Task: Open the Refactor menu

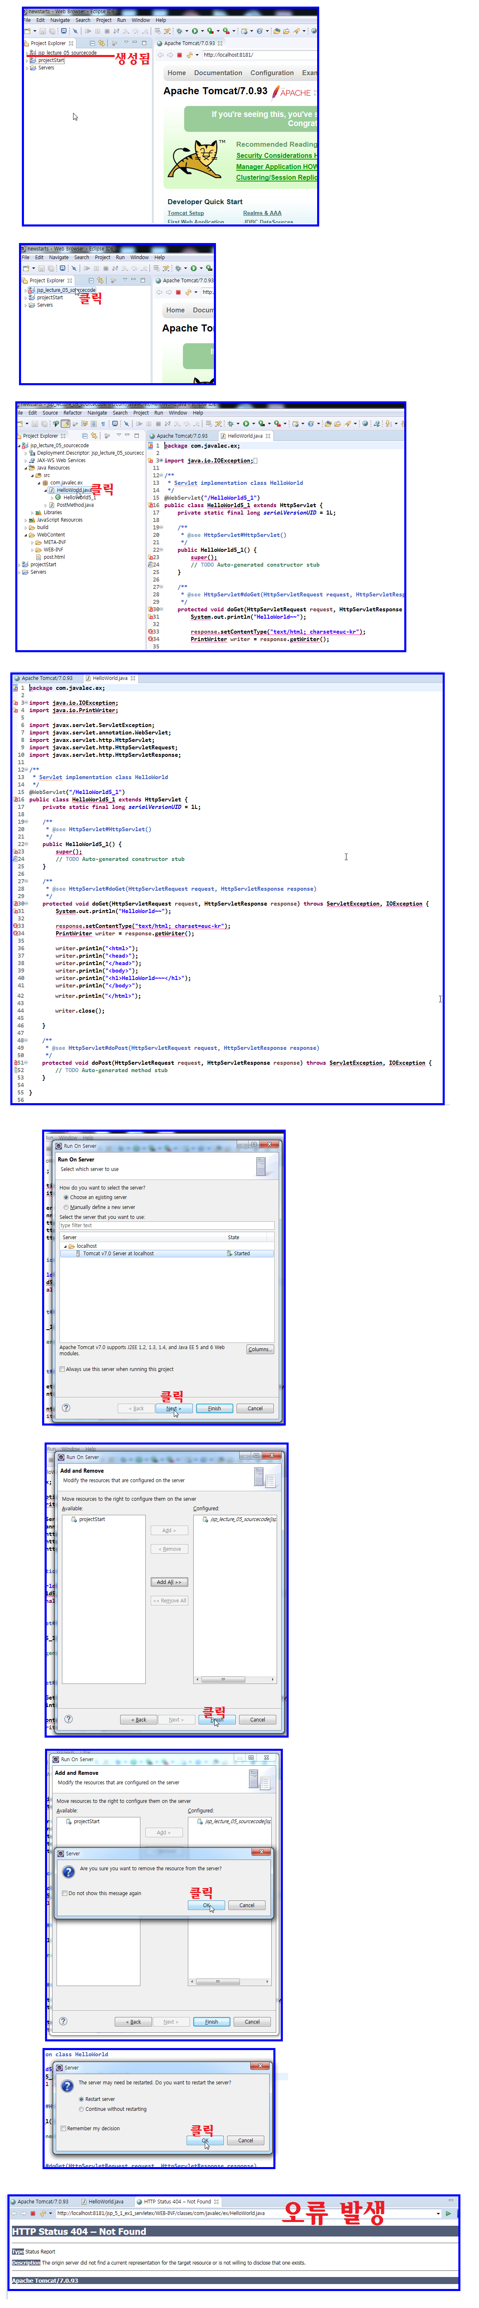Action: (73, 413)
